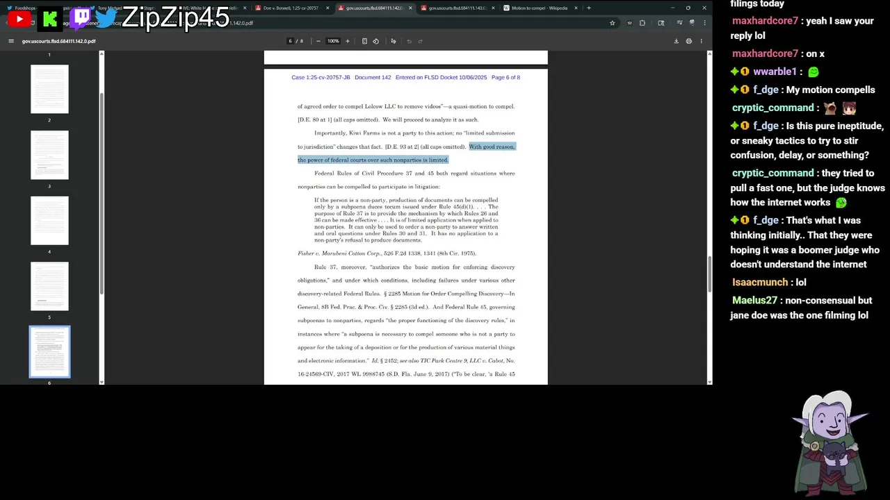Click gov.uscourts.flsd.684111.142.0.pdf title in toolbar
Image resolution: width=890 pixels, height=500 pixels.
coord(58,41)
